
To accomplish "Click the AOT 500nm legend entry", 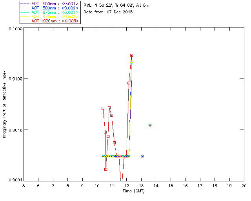I will point(50,8).
